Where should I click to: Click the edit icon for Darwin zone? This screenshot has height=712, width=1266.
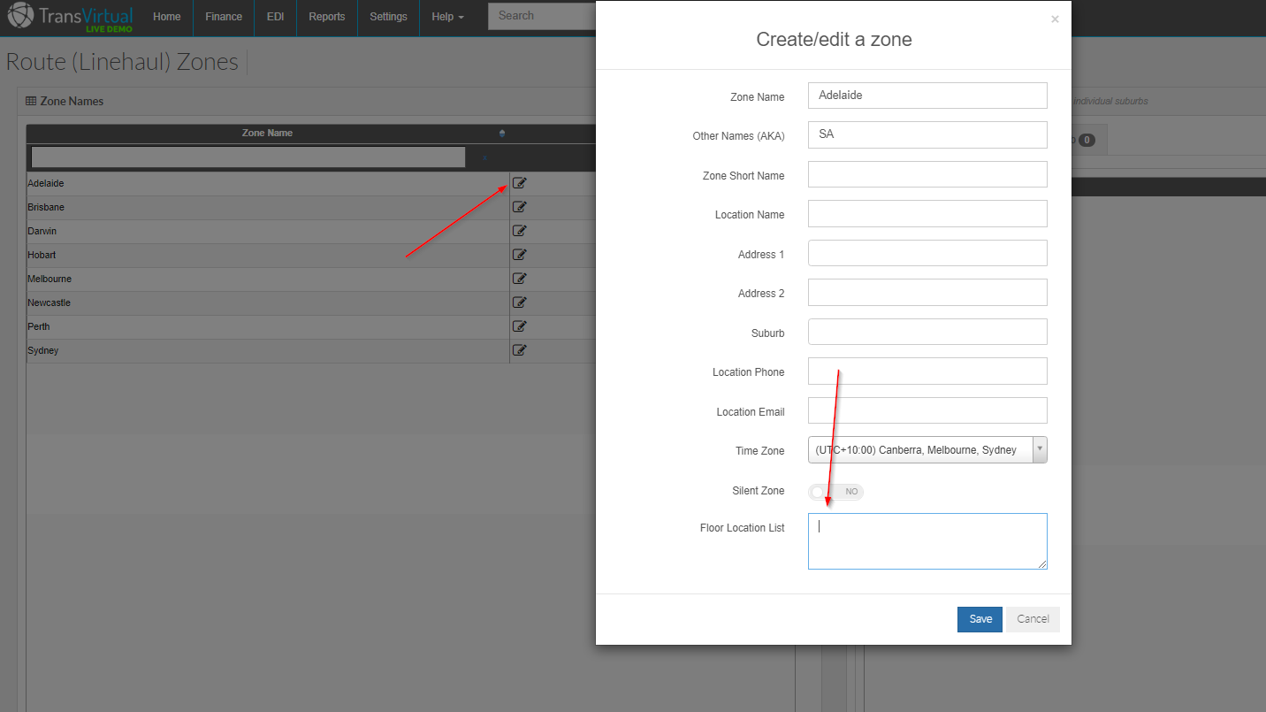(x=520, y=231)
